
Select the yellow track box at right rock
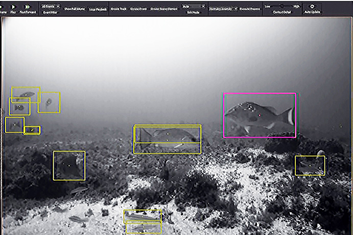point(310,166)
